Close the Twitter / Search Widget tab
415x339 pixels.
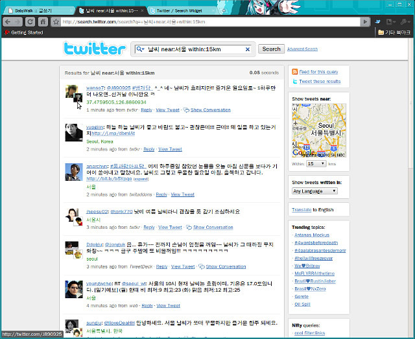(213, 10)
